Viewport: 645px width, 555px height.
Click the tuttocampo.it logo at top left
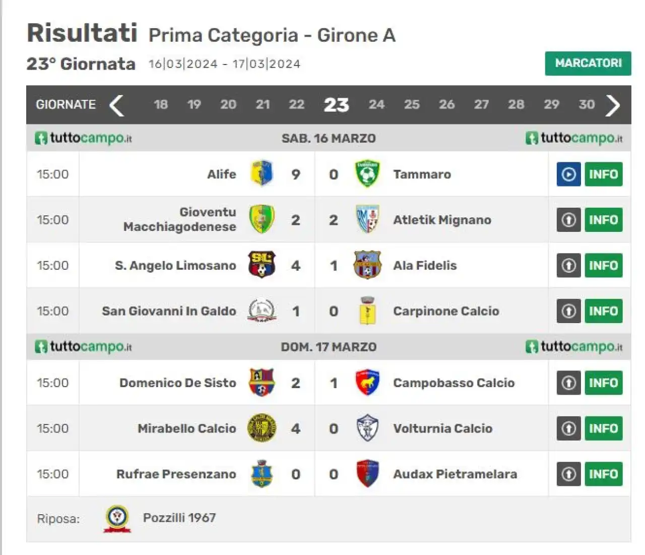[83, 138]
